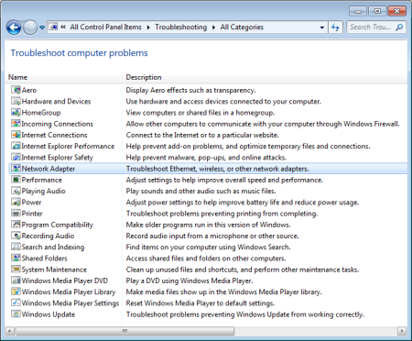Expand the arrow after Troubleshooting breadcrumb
Image resolution: width=412 pixels, height=341 pixels.
[x=213, y=27]
